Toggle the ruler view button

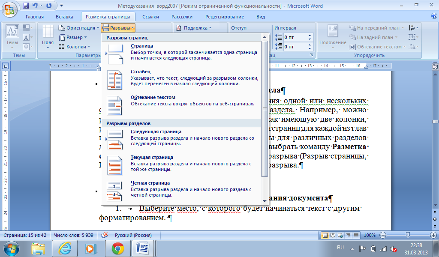[435, 66]
